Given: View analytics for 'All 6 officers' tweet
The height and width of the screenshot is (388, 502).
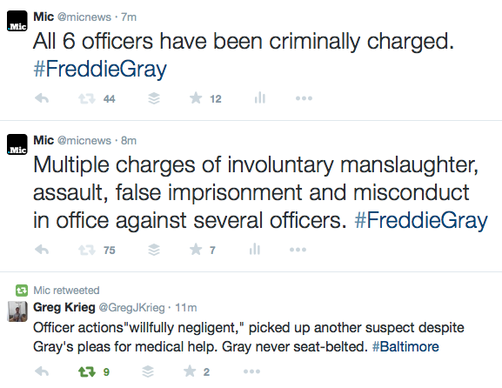Looking at the screenshot, I should click(259, 97).
